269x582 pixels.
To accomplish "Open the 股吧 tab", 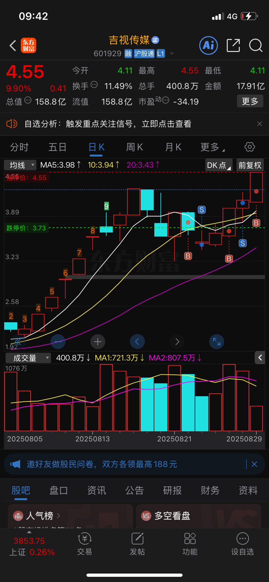I will [x=21, y=490].
